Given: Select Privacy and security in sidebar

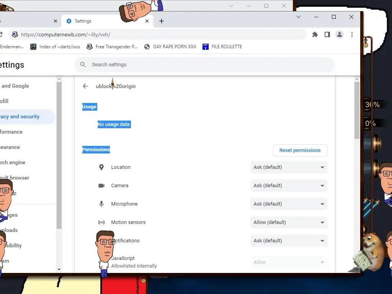Looking at the screenshot, I should [26, 116].
